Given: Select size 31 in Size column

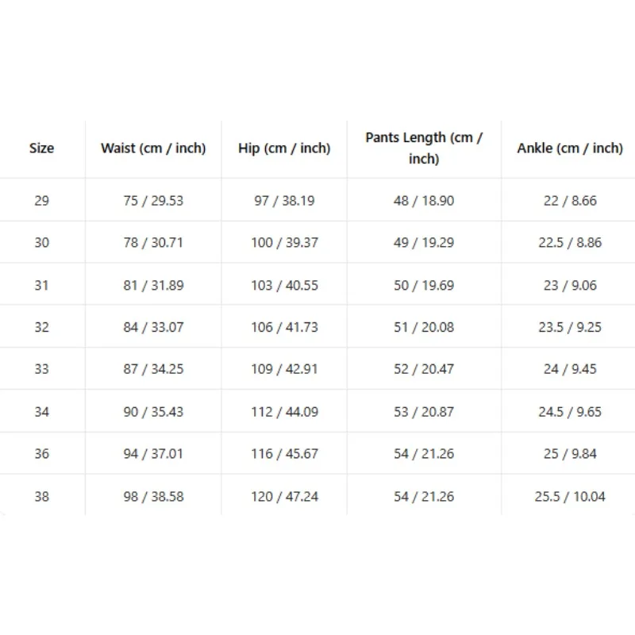Looking at the screenshot, I should pos(42,285).
